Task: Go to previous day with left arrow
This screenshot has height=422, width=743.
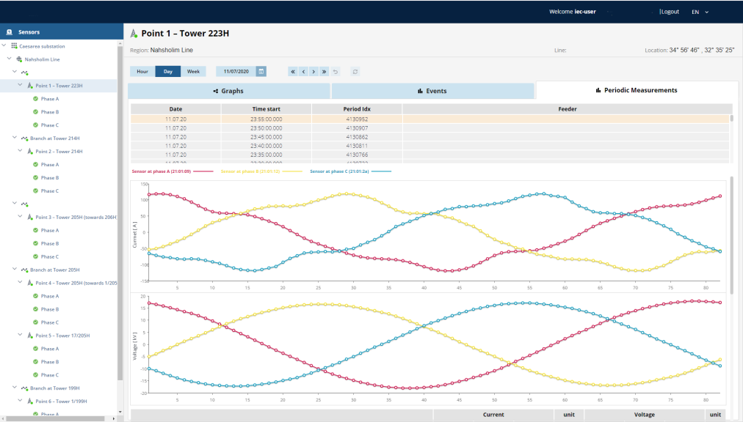Action: 302,72
